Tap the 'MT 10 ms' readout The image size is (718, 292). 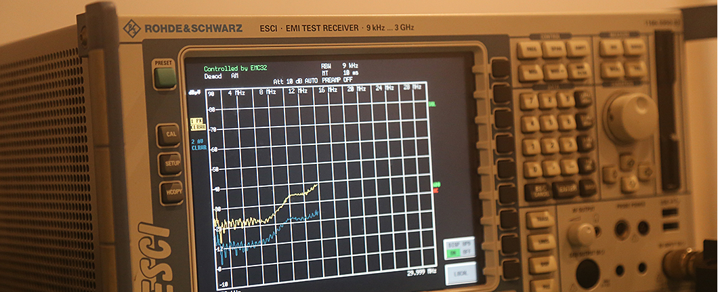point(339,72)
